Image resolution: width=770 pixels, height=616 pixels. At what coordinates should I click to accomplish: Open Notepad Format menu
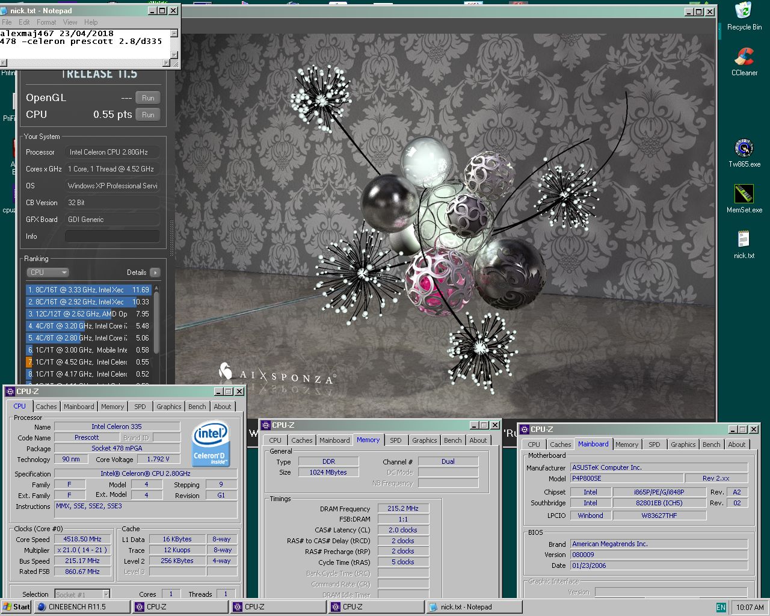tap(46, 22)
